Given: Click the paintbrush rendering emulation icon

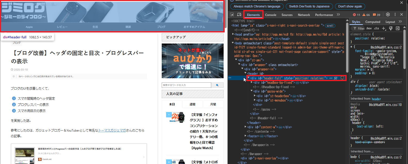Looking at the screenshot, I should 391,28.
